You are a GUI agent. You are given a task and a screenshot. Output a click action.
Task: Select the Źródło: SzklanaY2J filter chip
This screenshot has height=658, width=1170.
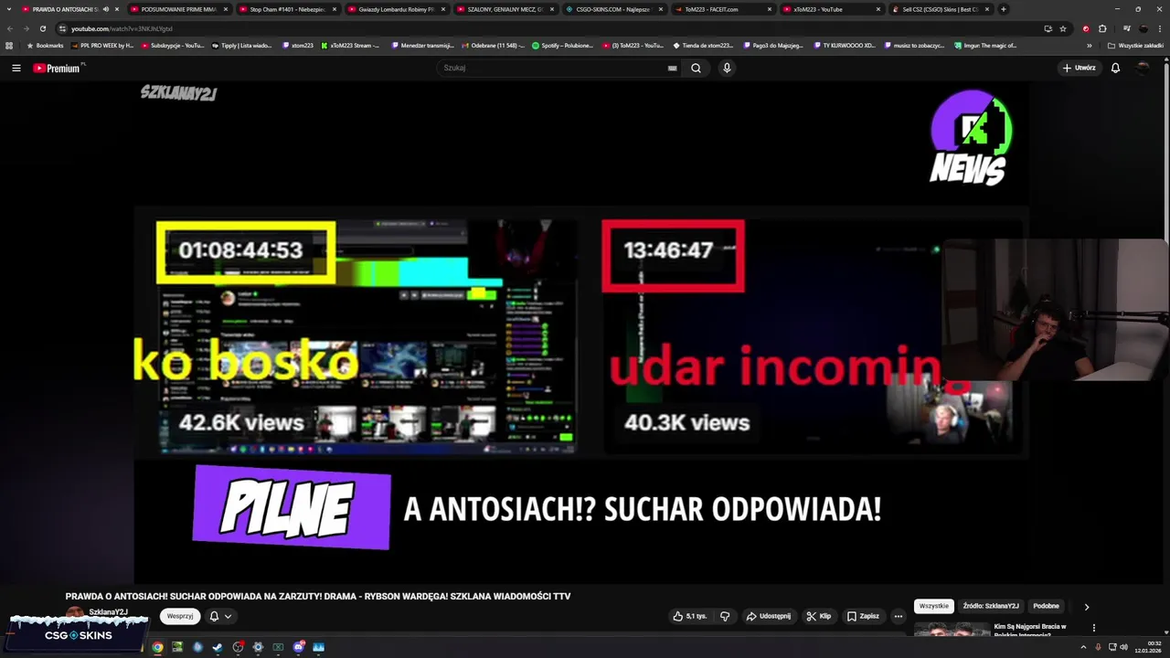click(991, 606)
